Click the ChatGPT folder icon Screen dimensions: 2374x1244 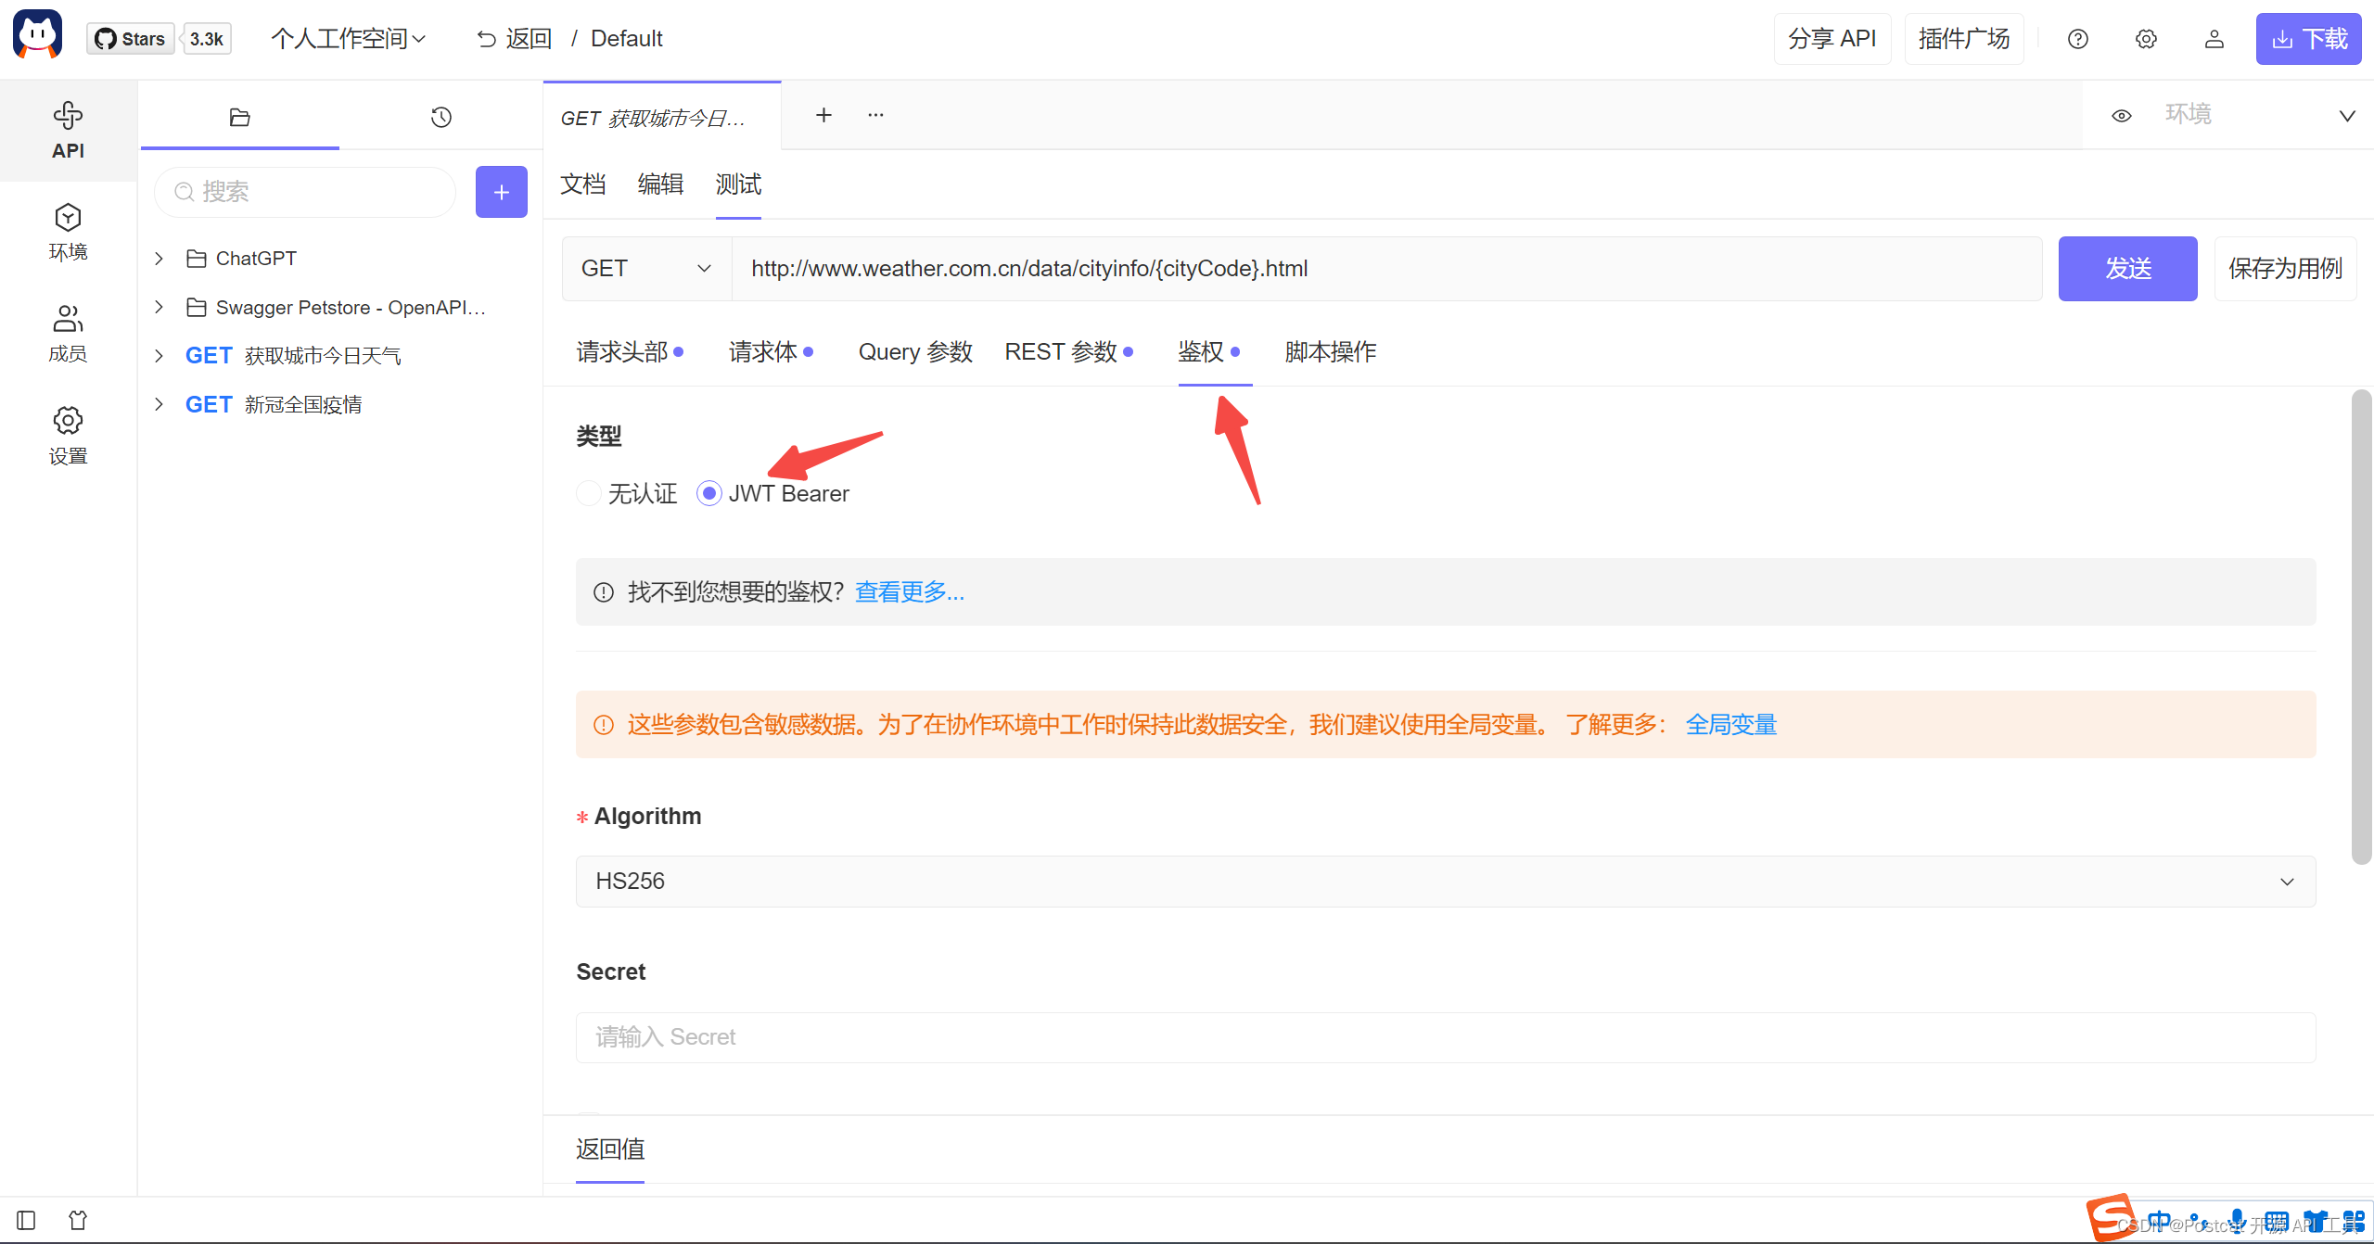[197, 259]
